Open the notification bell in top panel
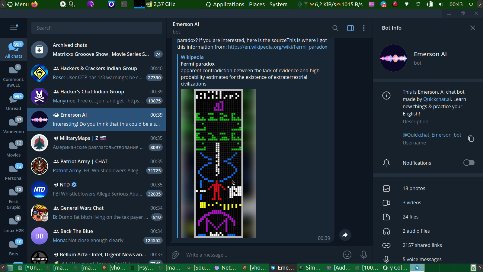 pyautogui.click(x=418, y=4)
